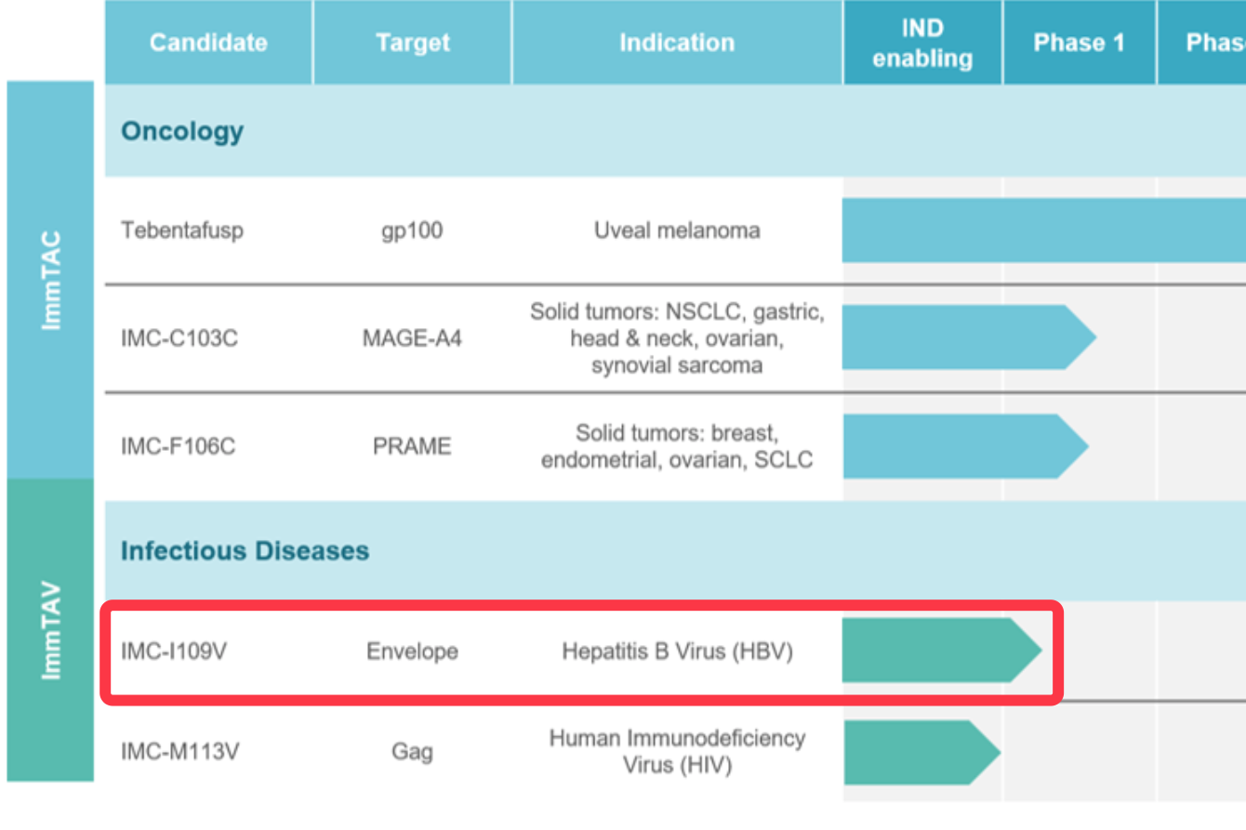
Task: Select the ImmTAV vertical side label
Action: coord(51,630)
